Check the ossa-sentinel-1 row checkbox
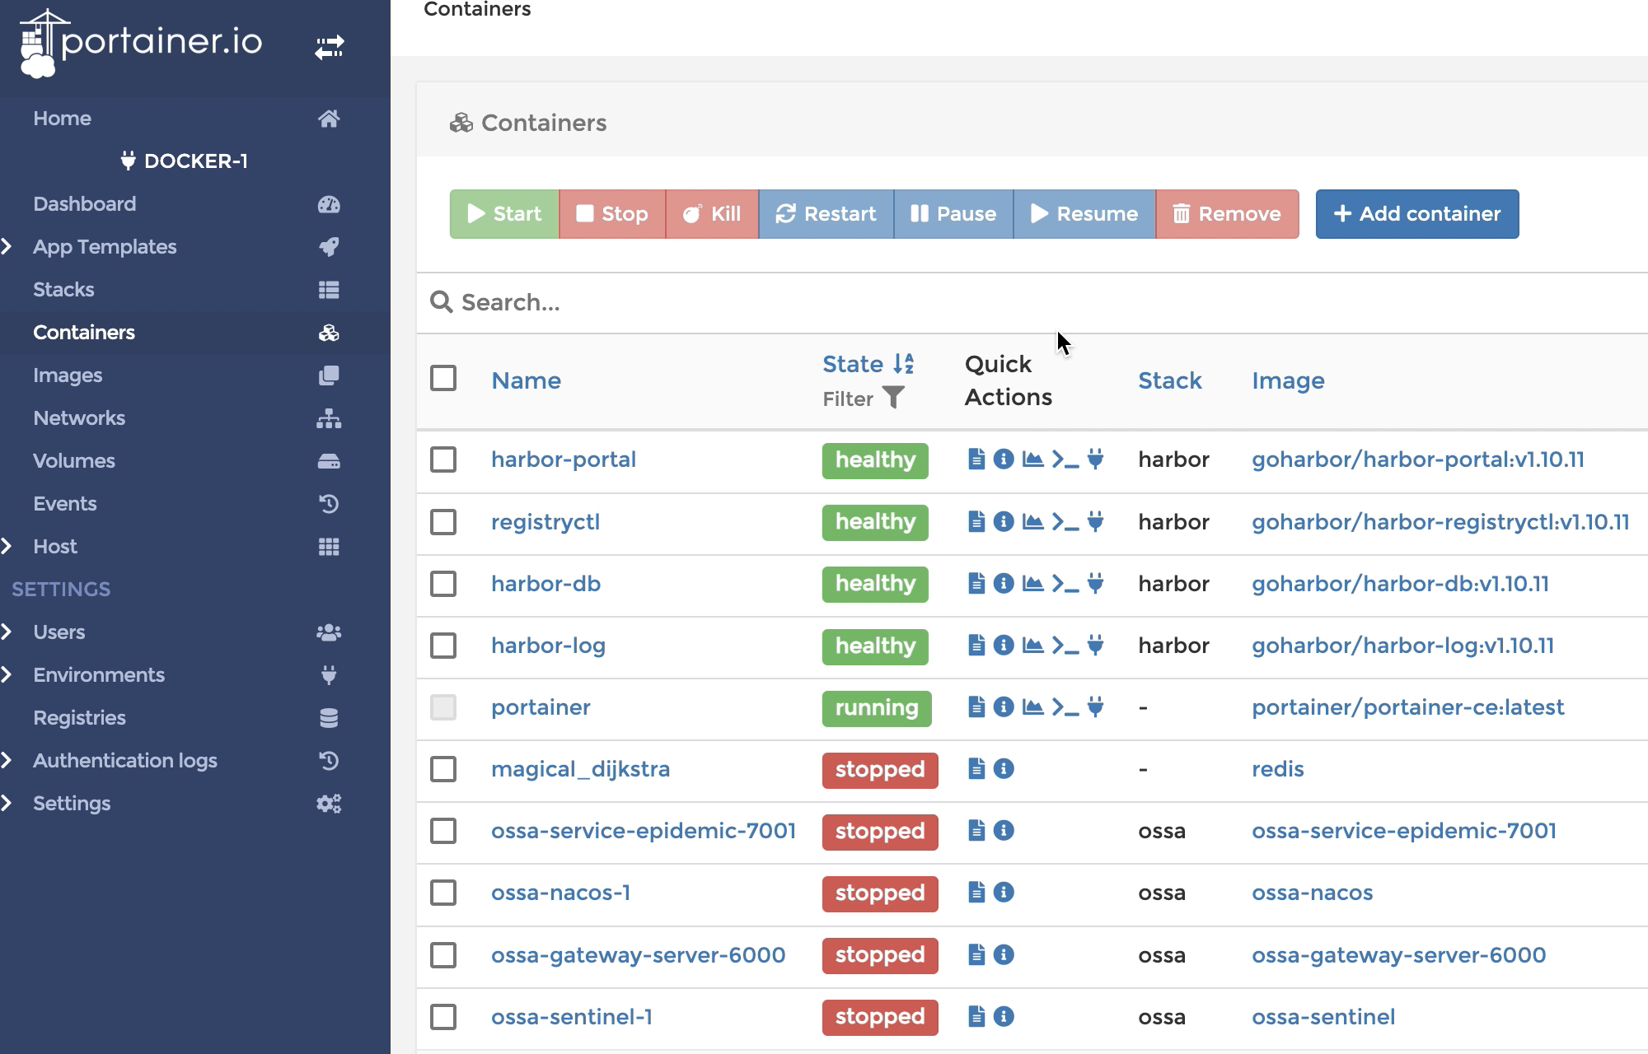The image size is (1648, 1054). point(443,1016)
